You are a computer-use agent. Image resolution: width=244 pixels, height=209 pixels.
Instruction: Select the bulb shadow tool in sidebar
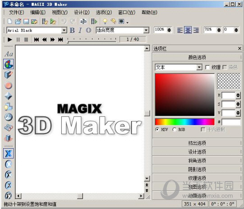[9, 107]
